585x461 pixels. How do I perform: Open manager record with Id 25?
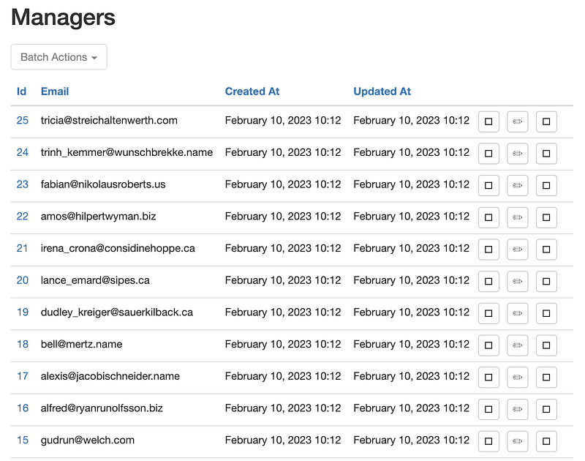tap(22, 121)
